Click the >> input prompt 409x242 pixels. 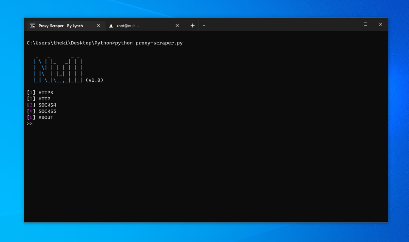pos(30,124)
